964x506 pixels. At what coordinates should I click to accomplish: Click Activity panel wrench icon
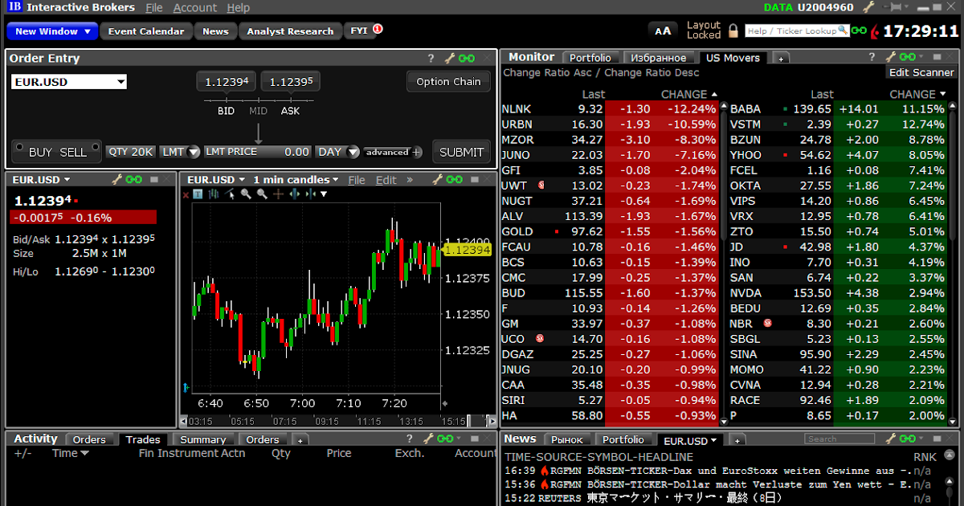pyautogui.click(x=427, y=439)
